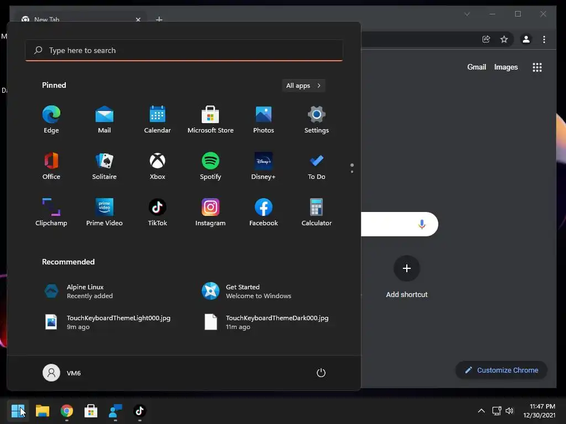The image size is (566, 424).
Task: Open the Prime Video app
Action: (x=104, y=213)
